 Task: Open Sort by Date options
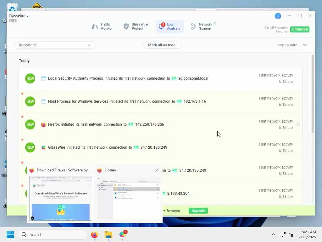(287, 45)
